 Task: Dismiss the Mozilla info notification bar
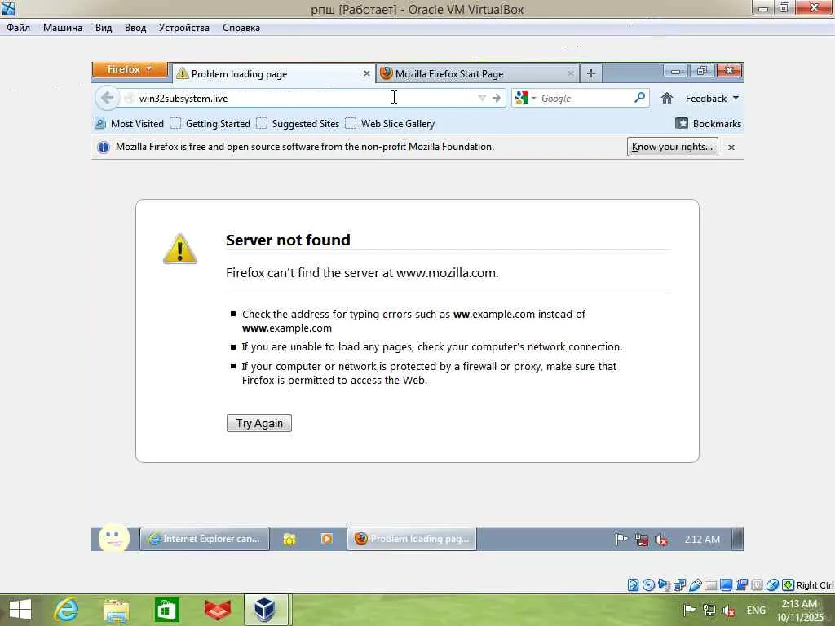coord(731,148)
